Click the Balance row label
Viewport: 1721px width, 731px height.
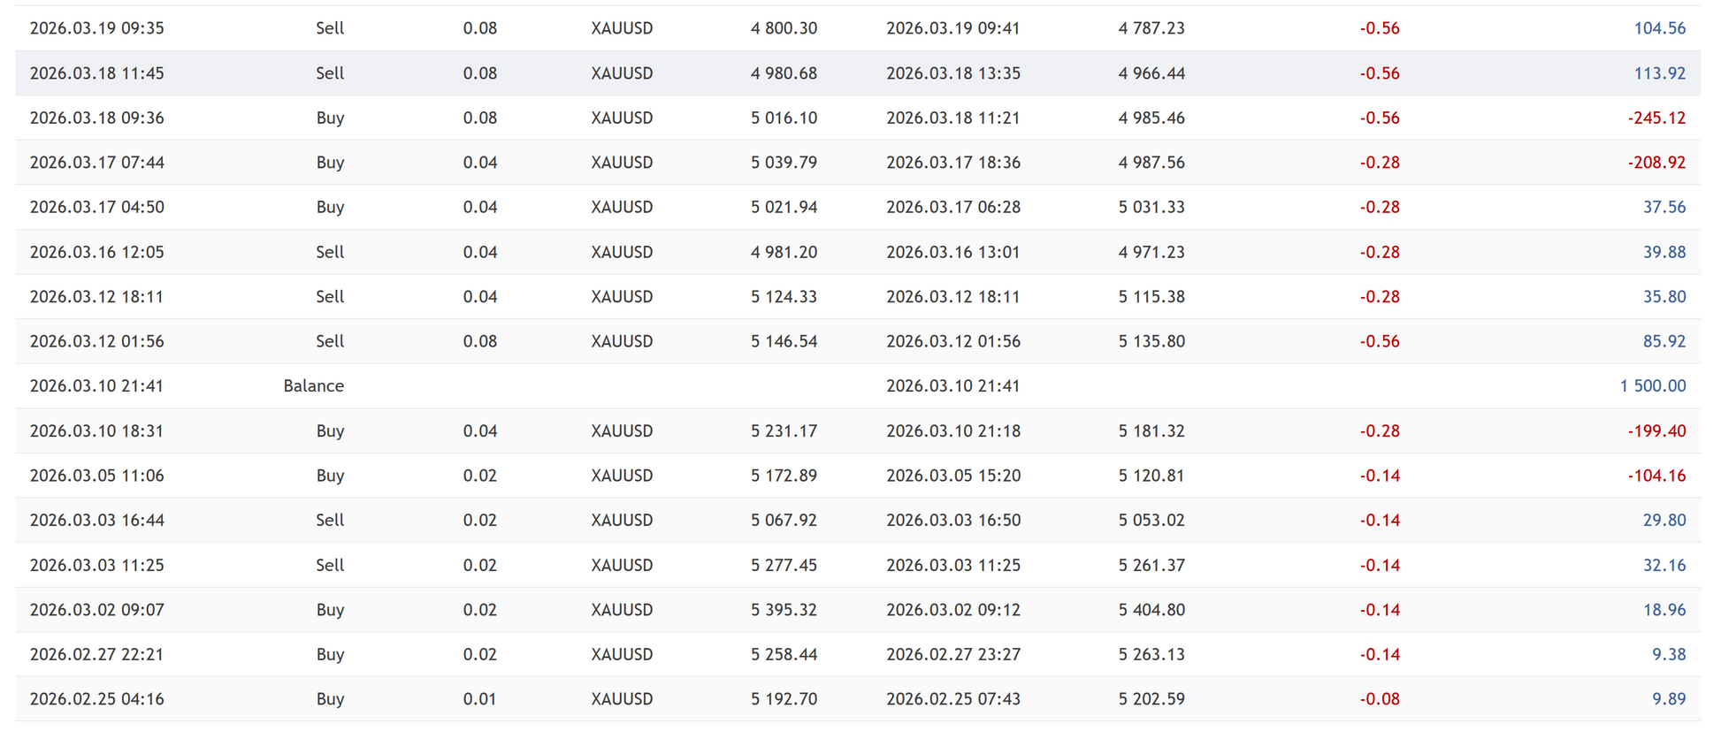[313, 386]
